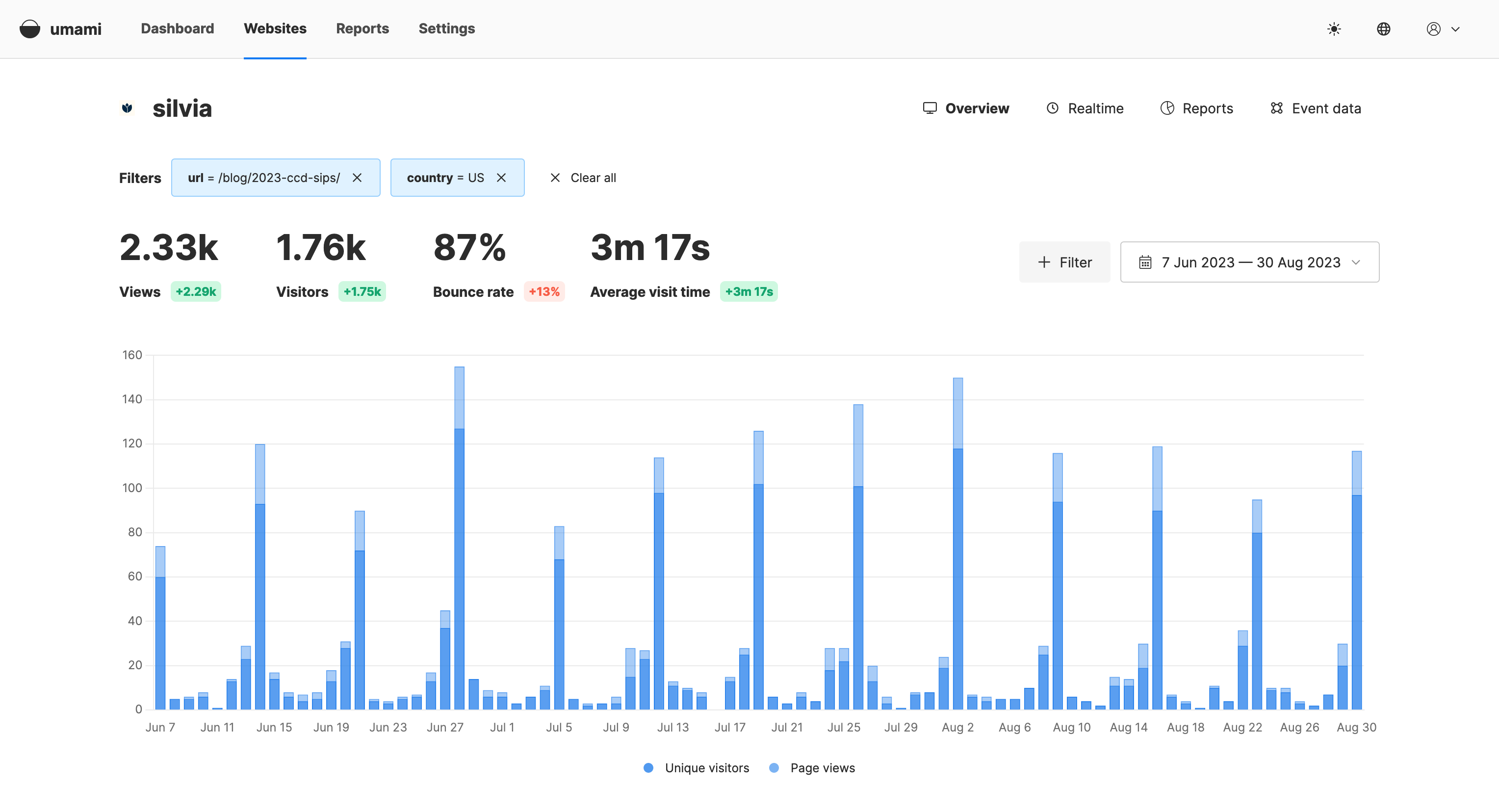Click the globe/language icon top right

(x=1384, y=29)
